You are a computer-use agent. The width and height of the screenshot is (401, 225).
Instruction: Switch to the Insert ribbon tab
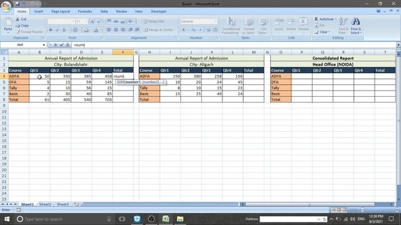pyautogui.click(x=39, y=11)
